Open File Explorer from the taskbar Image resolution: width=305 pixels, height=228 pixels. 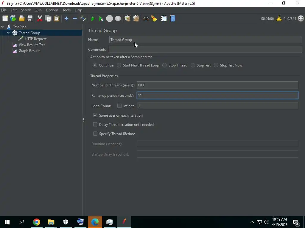51,222
